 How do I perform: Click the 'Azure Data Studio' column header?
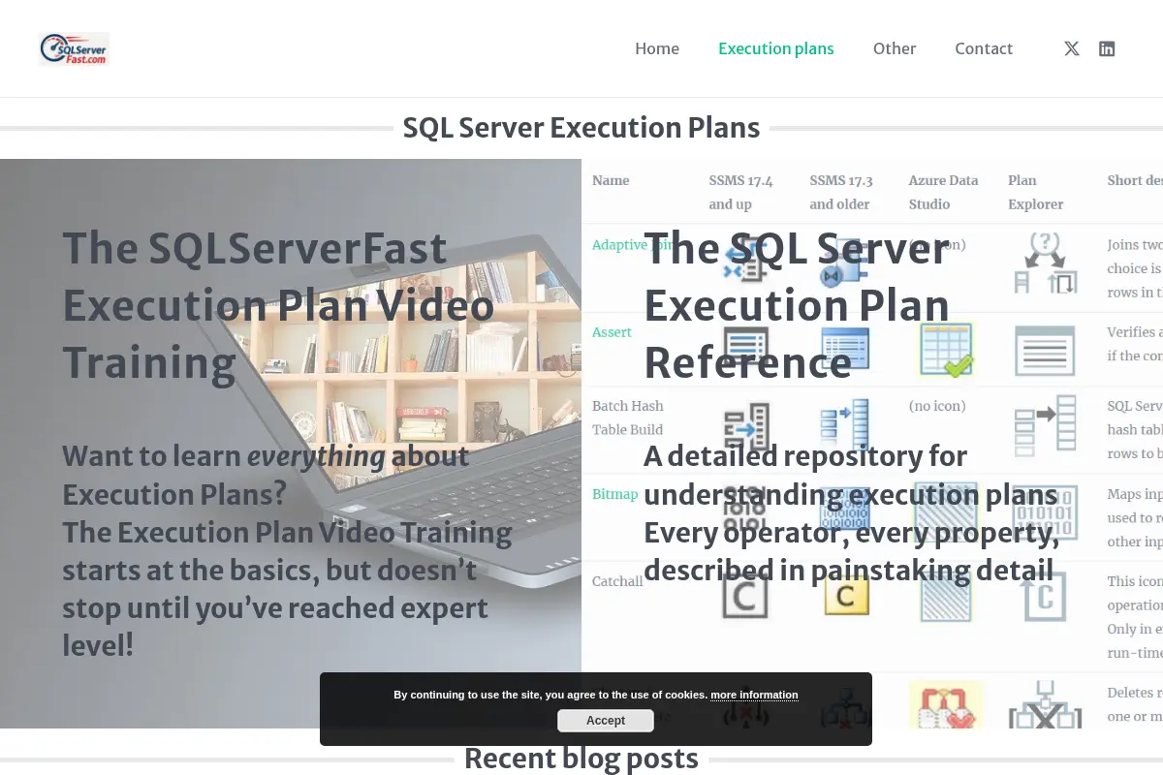tap(943, 192)
